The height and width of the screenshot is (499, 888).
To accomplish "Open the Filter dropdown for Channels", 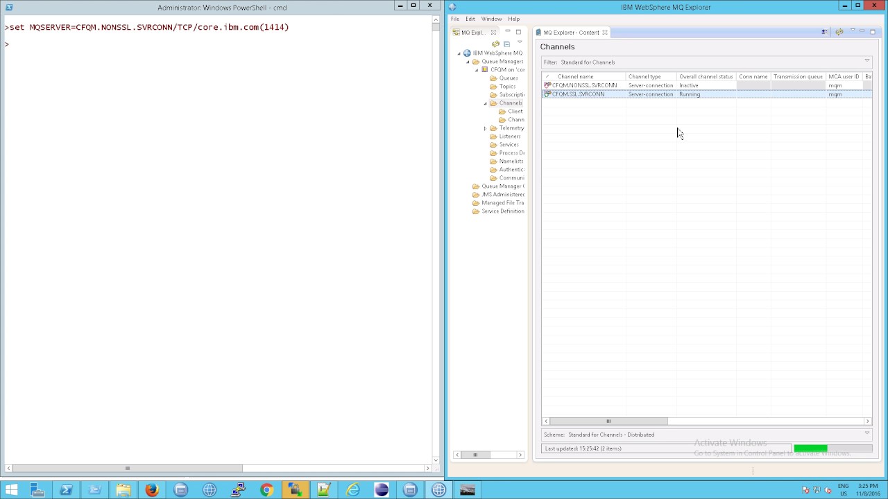I will point(866,61).
